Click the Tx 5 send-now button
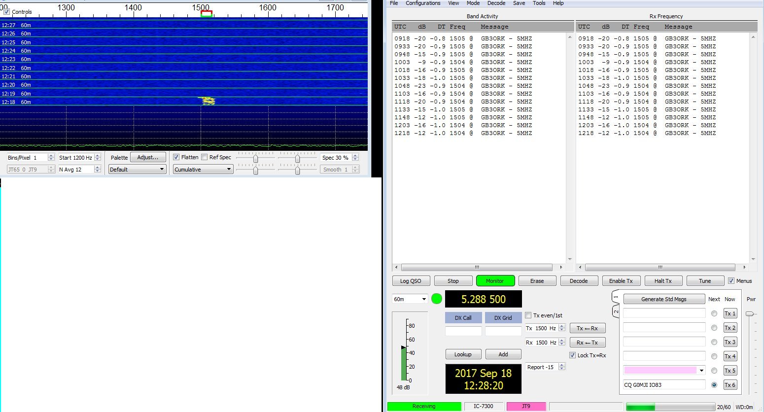764x412 pixels. click(730, 371)
